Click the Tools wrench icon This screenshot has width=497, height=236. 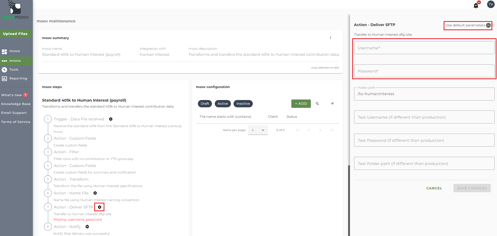click(4, 70)
